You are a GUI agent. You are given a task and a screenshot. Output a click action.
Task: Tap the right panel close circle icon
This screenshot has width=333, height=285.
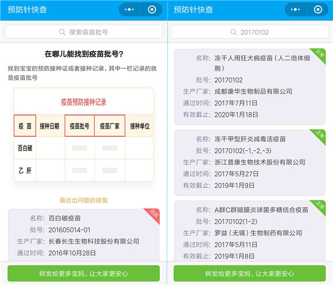click(x=318, y=9)
